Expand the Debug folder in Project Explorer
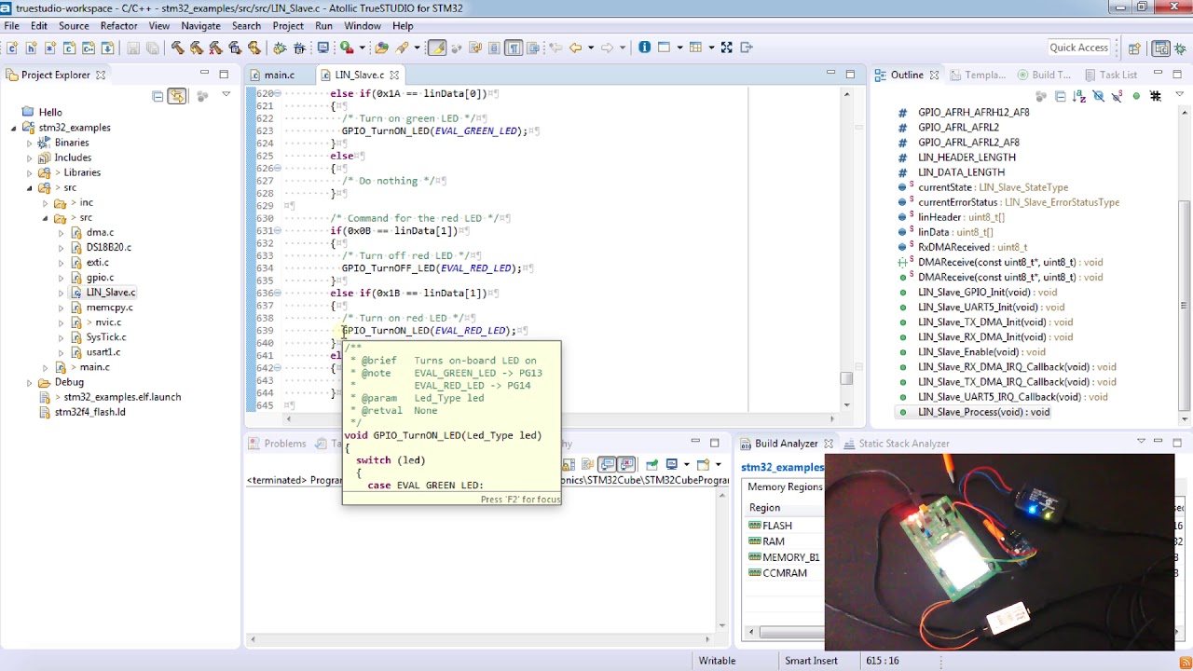Screen dimensions: 1193x671 (x=29, y=382)
